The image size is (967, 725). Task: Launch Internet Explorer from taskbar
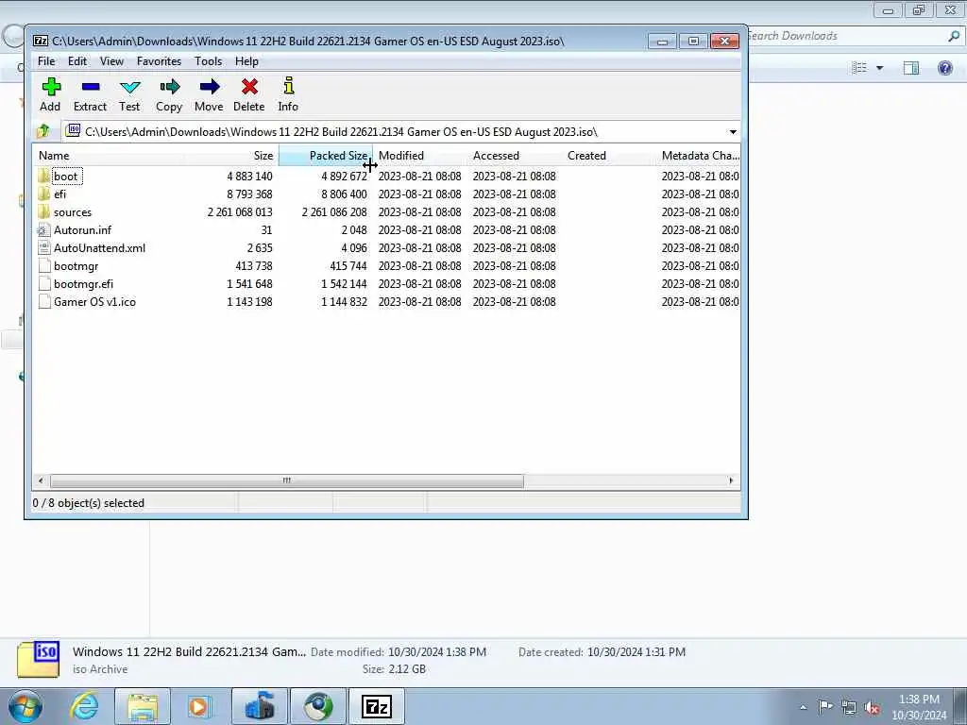(84, 706)
